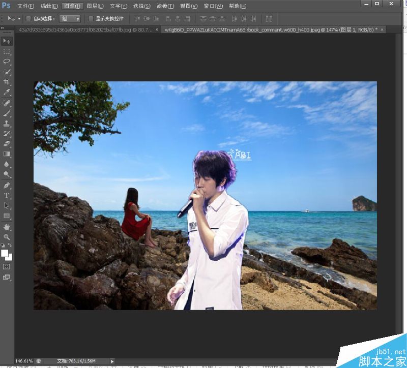Toggle Quick Mask mode icon
Viewport: 407px width, 368px height.
(7, 266)
